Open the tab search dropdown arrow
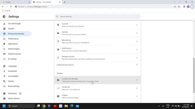This screenshot has height=109, width=195. pos(175,2)
